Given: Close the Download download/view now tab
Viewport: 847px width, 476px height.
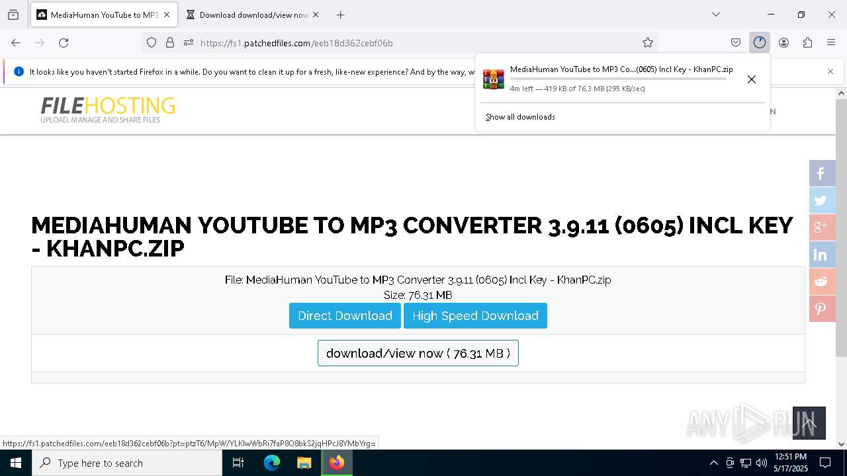Looking at the screenshot, I should (x=315, y=15).
